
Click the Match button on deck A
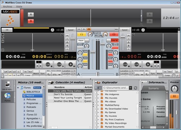(36, 73)
